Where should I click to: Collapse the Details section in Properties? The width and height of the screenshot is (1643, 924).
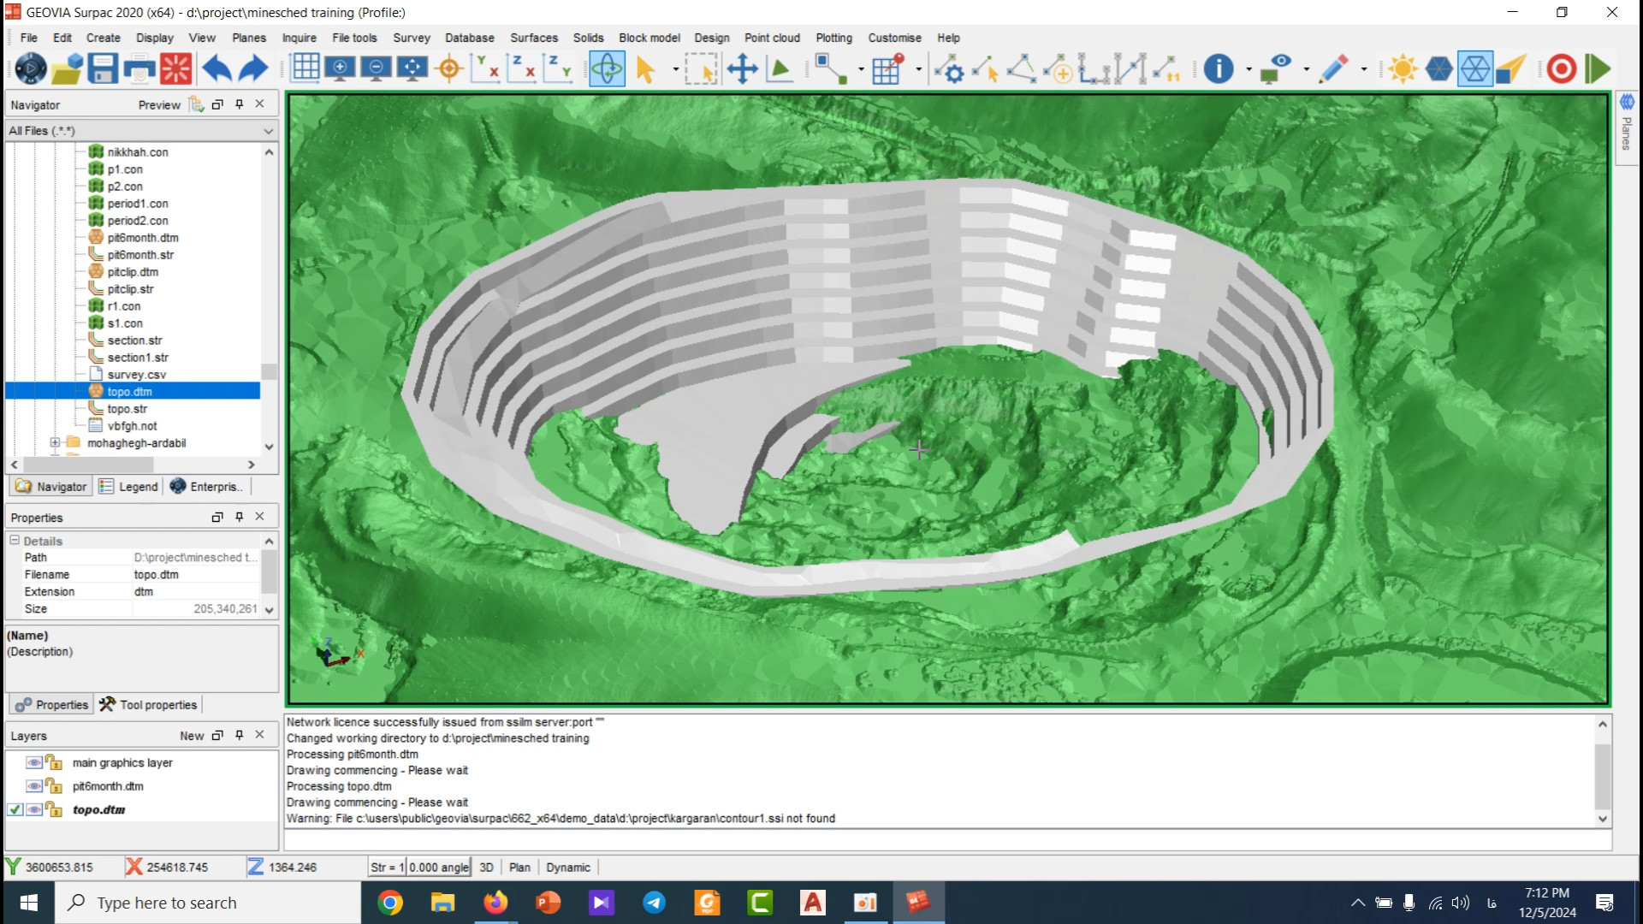tap(15, 541)
